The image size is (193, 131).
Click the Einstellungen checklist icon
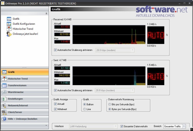[4, 99]
